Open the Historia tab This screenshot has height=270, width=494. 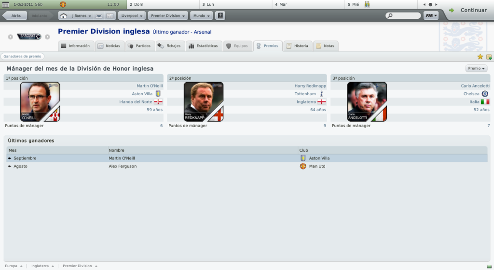coord(298,46)
